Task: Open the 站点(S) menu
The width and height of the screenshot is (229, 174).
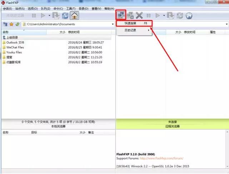Action: click(x=20, y=9)
